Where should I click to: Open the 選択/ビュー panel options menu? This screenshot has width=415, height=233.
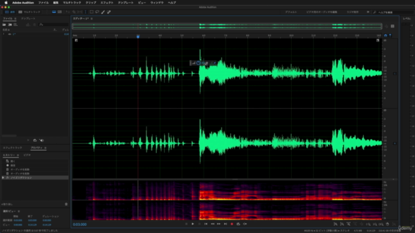(x=19, y=212)
